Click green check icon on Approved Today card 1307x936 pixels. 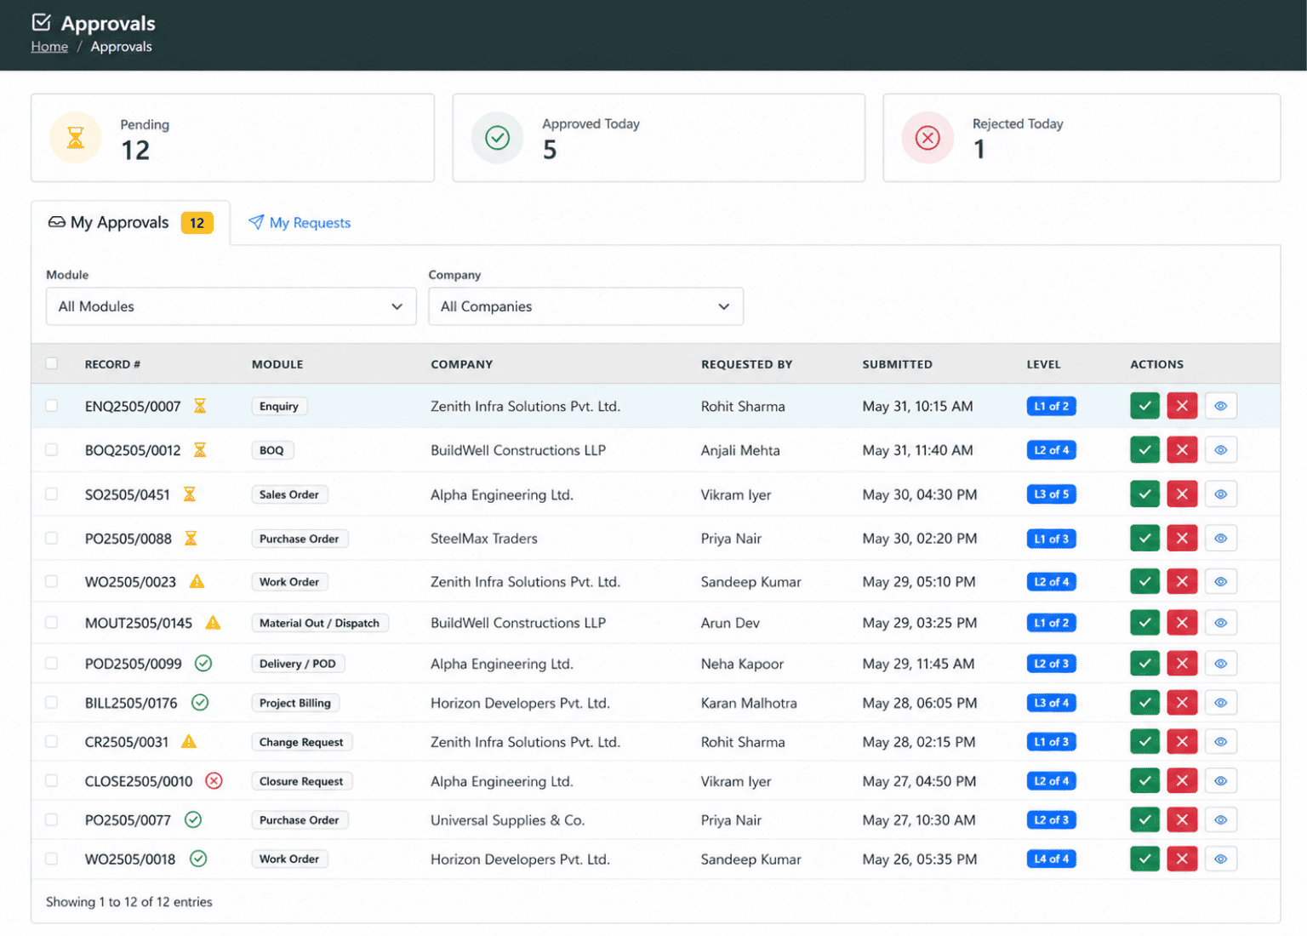(x=498, y=138)
